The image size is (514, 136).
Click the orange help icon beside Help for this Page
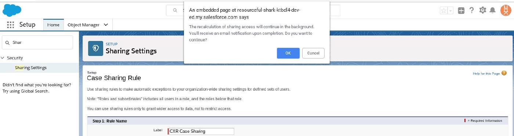pyautogui.click(x=504, y=73)
